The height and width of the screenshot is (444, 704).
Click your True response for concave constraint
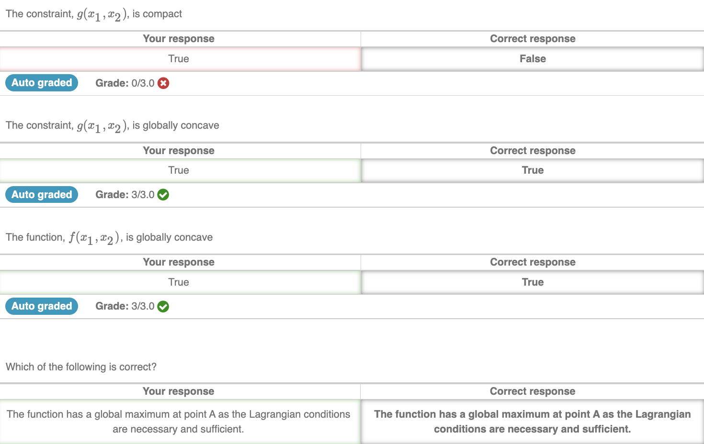click(180, 170)
